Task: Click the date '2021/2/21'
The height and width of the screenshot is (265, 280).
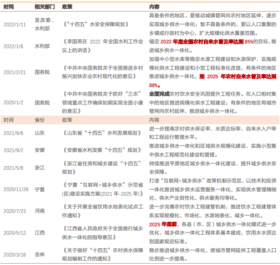Action: point(14,72)
